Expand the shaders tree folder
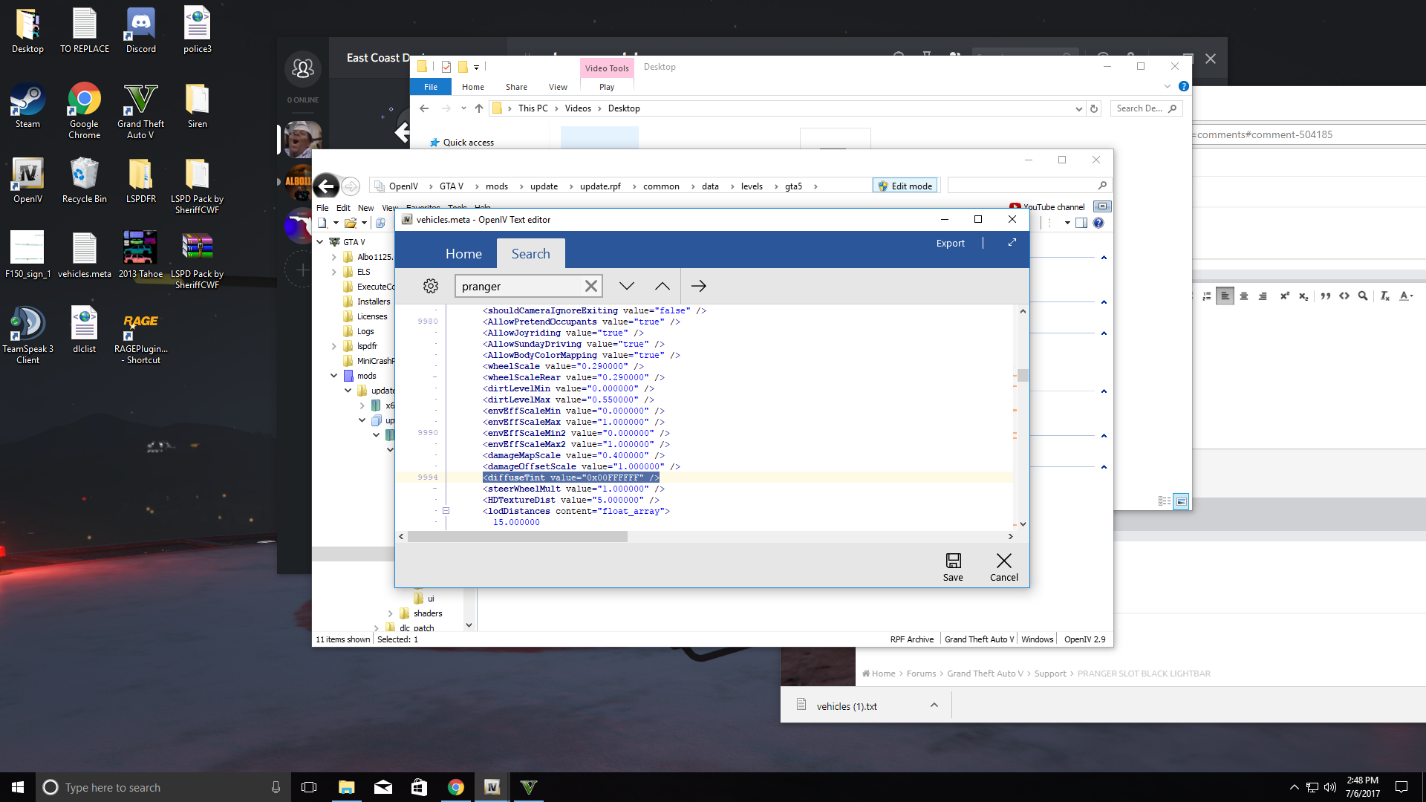 point(391,613)
